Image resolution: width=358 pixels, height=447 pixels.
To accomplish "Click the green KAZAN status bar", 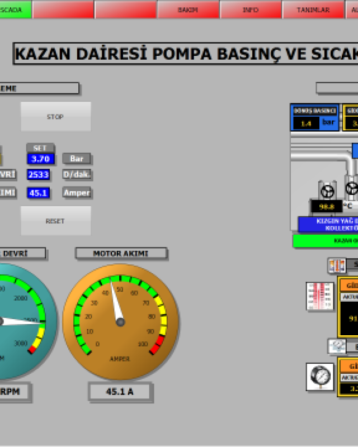I will [326, 241].
